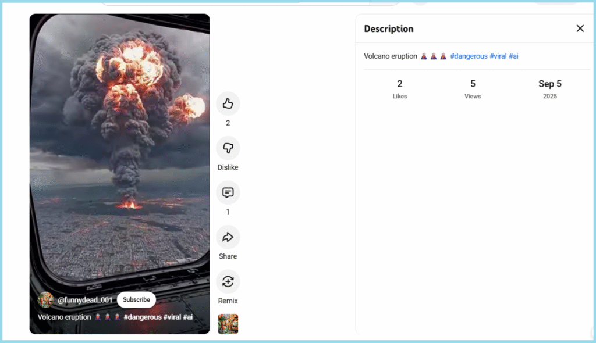Viewport: 596px width, 343px height.
Task: Click #dangerous hashtag in the video caption overlay
Action: tap(142, 317)
